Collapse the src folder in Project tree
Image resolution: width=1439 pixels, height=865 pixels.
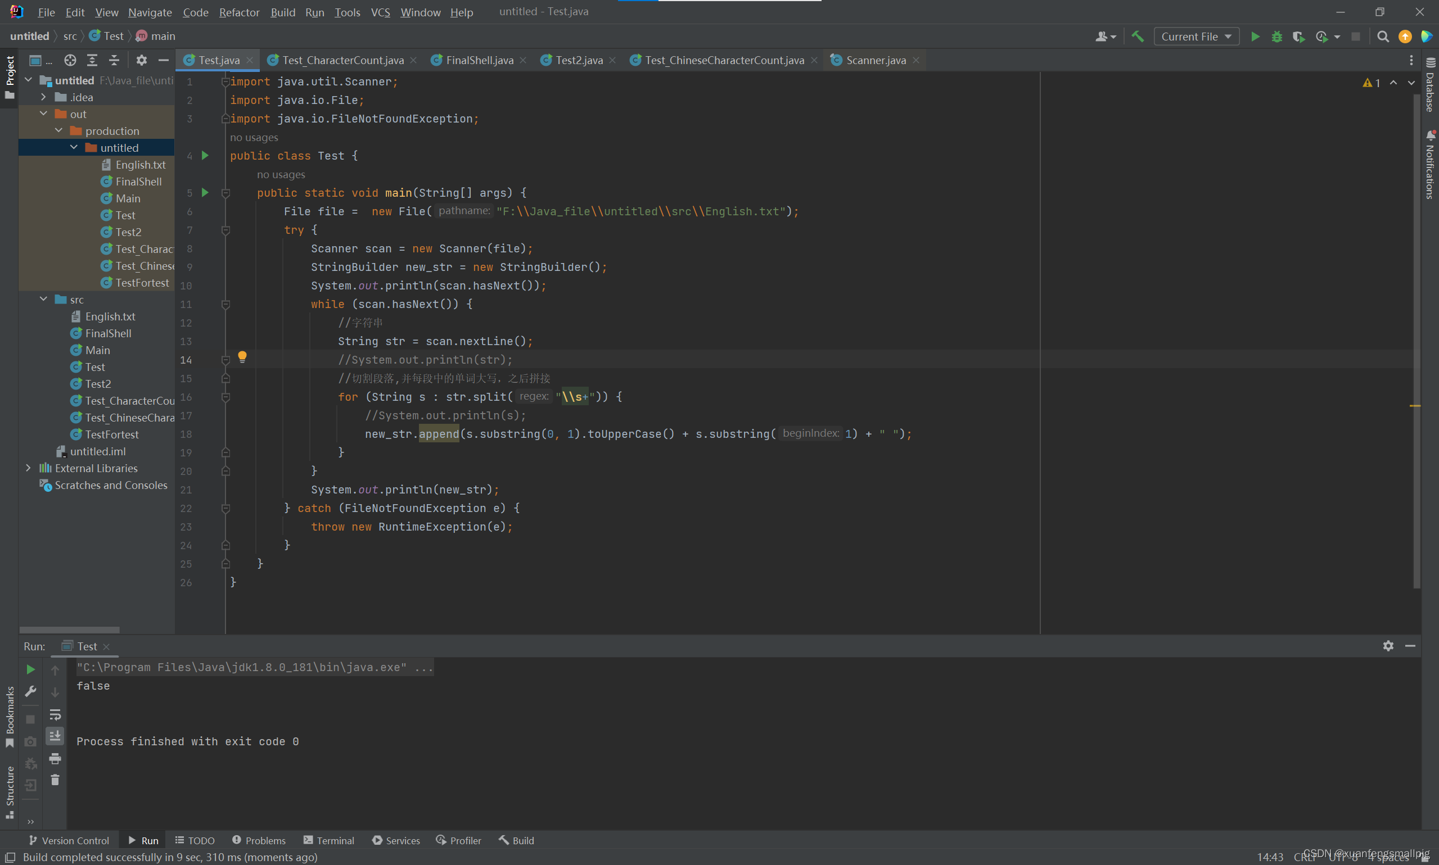tap(44, 299)
